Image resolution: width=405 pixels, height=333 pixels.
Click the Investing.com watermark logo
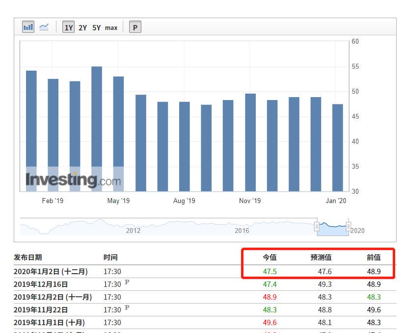(73, 180)
